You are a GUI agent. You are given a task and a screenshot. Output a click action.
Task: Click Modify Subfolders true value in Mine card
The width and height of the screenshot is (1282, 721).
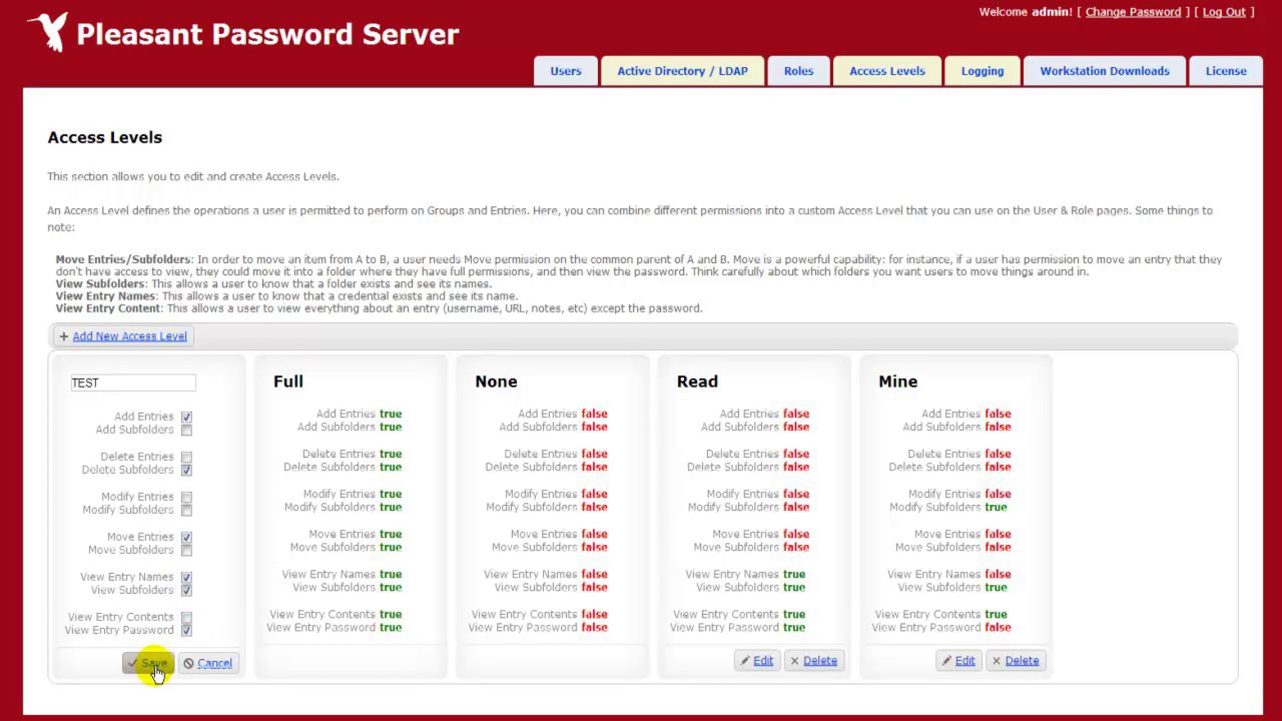tap(996, 507)
